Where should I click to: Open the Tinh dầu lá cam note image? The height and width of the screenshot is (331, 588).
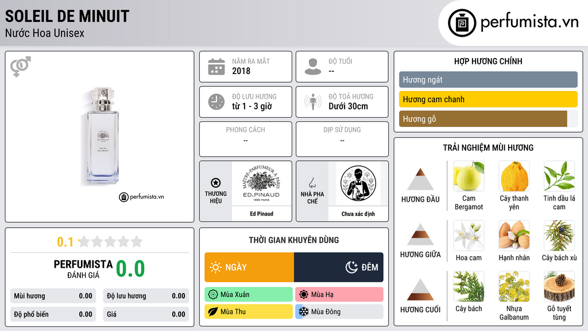(x=559, y=176)
